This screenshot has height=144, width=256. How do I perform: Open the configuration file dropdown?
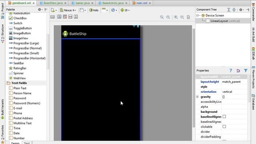click(x=54, y=10)
